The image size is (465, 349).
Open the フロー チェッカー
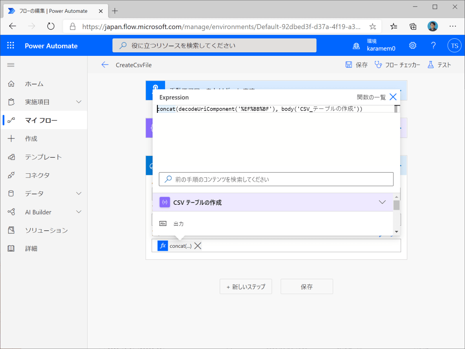click(397, 65)
